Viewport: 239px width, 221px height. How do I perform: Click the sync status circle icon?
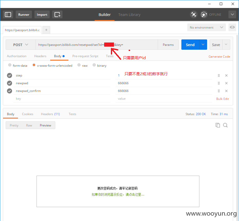(204, 14)
